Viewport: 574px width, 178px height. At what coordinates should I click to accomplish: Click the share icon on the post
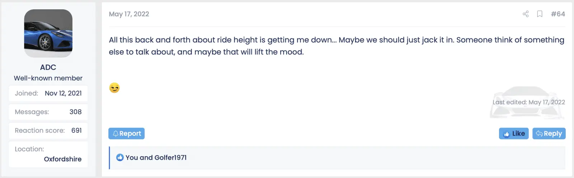[x=526, y=14]
